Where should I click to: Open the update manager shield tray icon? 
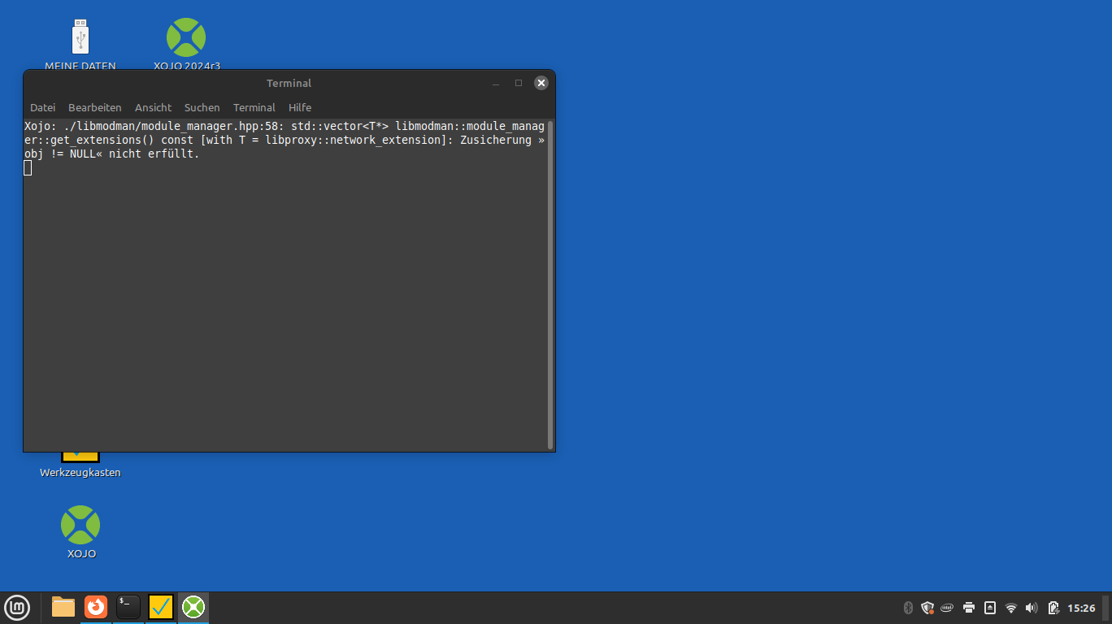[x=927, y=608]
